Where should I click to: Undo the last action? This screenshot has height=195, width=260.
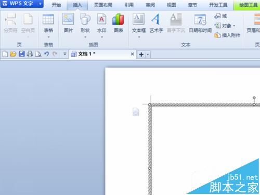tap(46, 54)
